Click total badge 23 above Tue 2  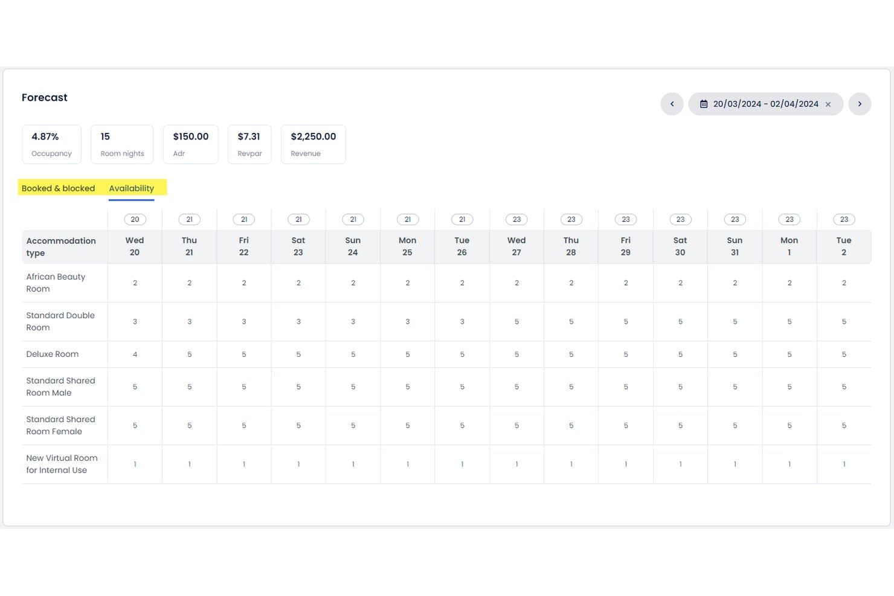[x=844, y=219]
